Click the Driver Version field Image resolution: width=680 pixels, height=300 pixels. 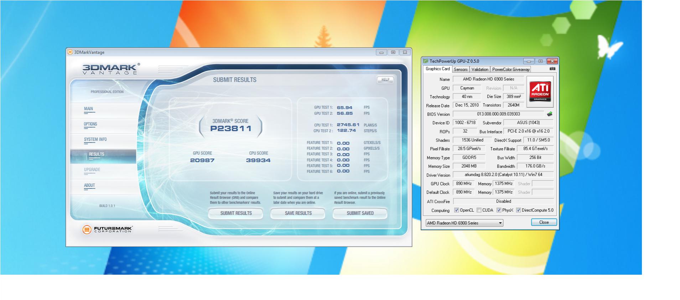tap(503, 175)
